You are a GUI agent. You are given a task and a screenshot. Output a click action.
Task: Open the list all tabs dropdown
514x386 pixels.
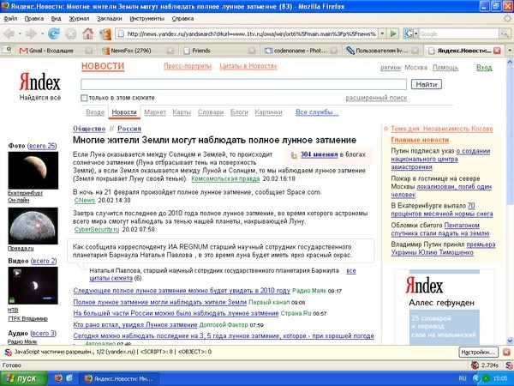(x=510, y=51)
